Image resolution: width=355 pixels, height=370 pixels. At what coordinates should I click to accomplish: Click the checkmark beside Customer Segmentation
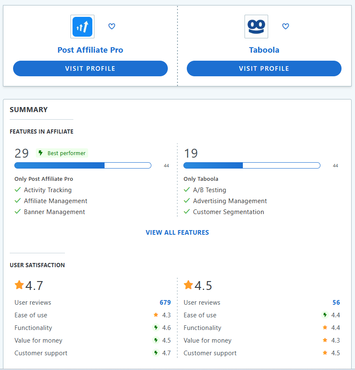(187, 212)
